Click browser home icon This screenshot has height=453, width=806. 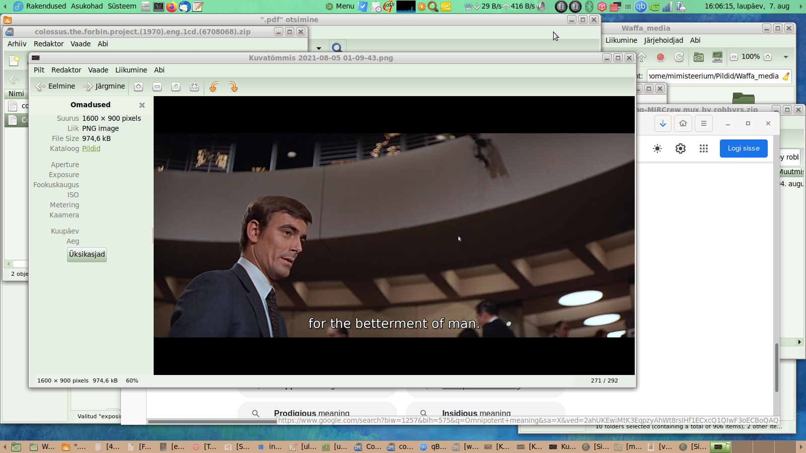[683, 123]
